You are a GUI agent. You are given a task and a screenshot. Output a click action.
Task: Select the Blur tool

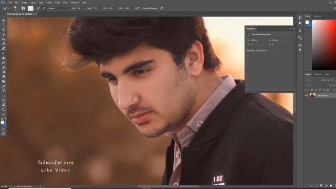point(4,77)
